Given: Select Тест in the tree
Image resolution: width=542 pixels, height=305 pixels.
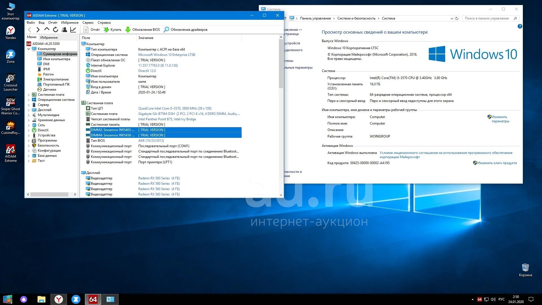Looking at the screenshot, I should [x=41, y=161].
